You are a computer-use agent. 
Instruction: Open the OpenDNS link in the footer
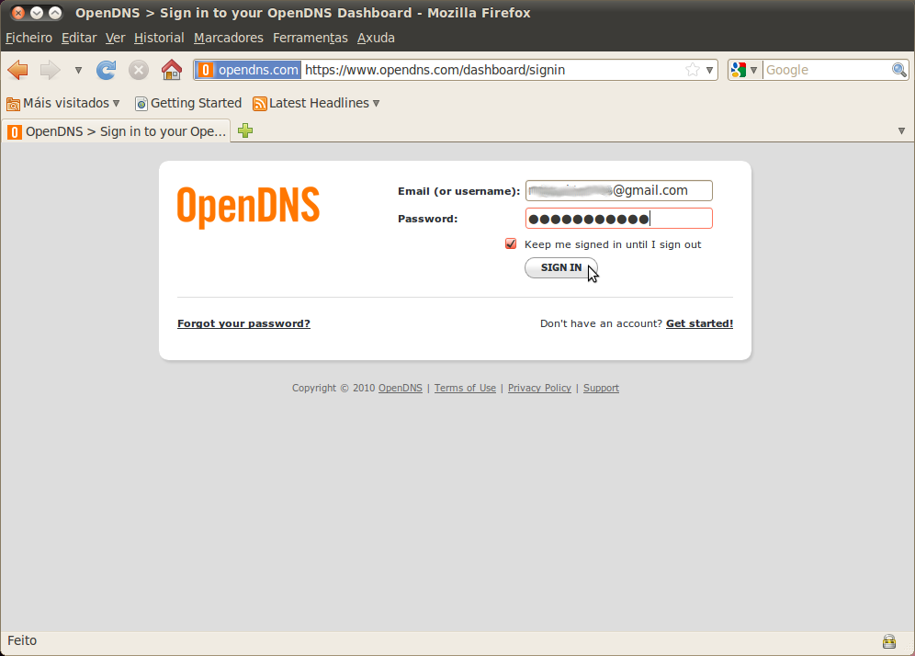tap(401, 388)
